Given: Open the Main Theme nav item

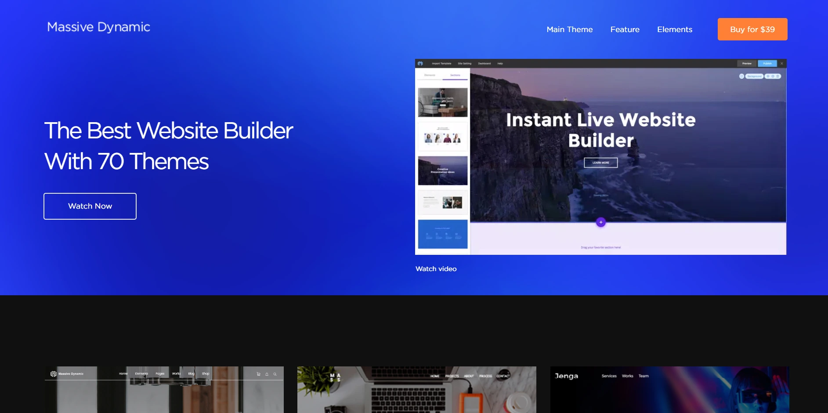Looking at the screenshot, I should [x=570, y=29].
